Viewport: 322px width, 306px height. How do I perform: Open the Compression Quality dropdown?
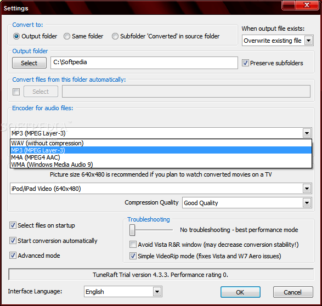(247, 203)
